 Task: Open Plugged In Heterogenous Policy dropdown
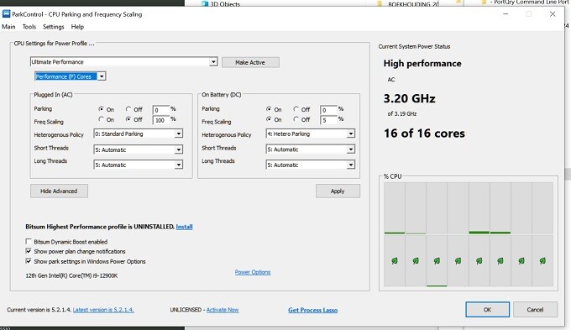coord(178,134)
